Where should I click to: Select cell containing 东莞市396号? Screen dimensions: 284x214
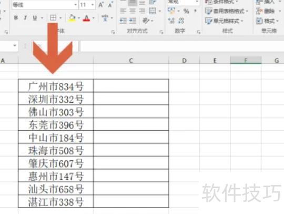[x=56, y=124]
